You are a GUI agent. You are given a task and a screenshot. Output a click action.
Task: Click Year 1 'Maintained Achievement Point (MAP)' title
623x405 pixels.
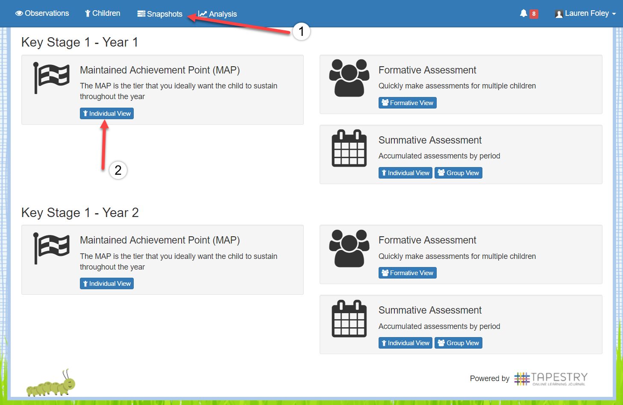point(160,70)
